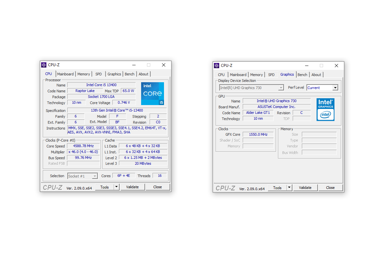Click Level 3 cache value 20 MBytes
Screen dimensions: 392x261
(x=143, y=163)
